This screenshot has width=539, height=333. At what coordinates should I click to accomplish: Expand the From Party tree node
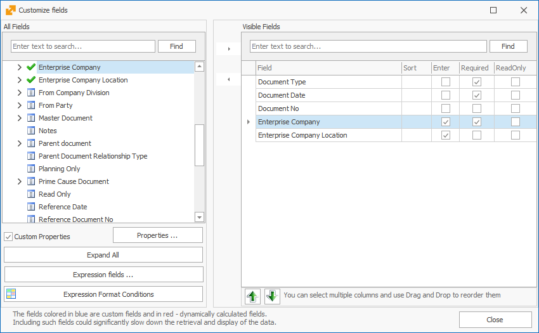pos(20,105)
